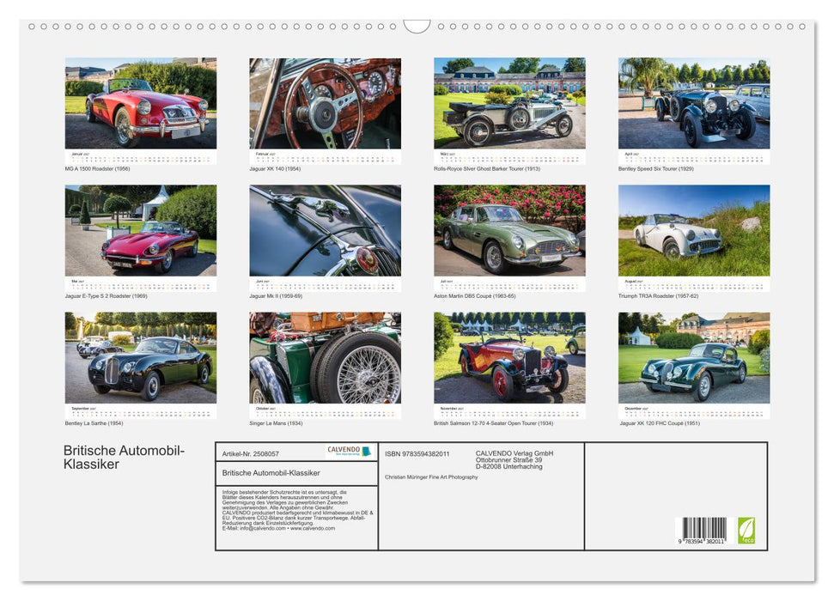Click the Januar calendar date strip

tap(140, 156)
